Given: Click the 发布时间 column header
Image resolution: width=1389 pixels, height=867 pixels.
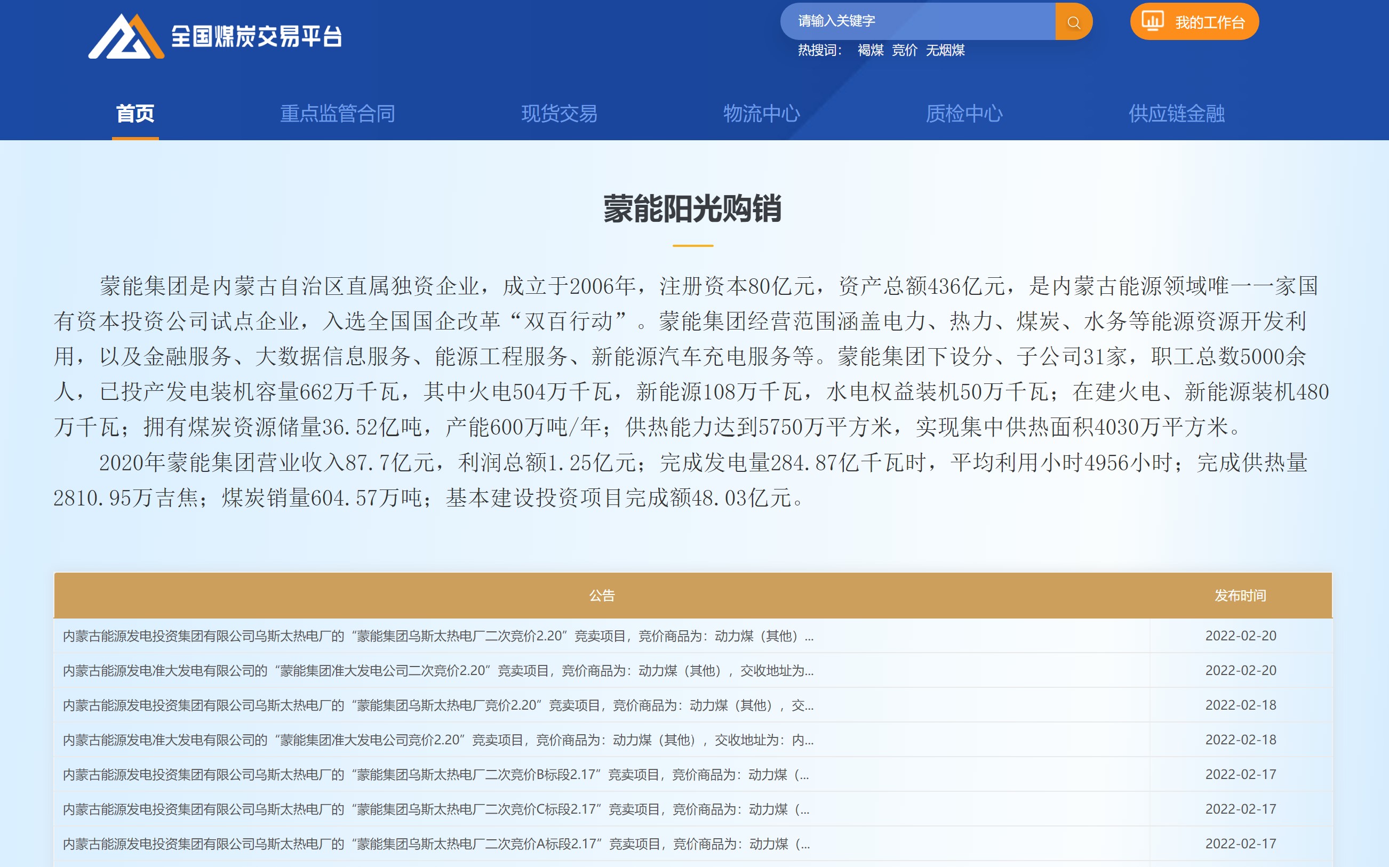Looking at the screenshot, I should (1240, 595).
